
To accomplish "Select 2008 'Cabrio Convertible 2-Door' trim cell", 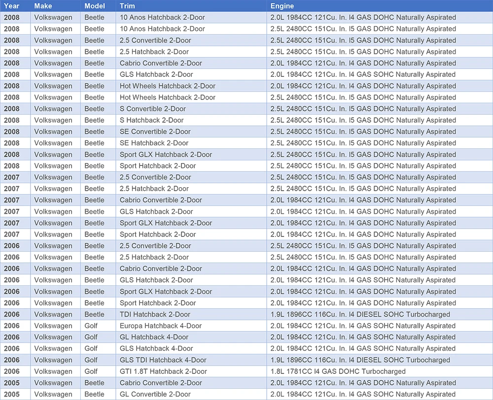I will click(191, 63).
